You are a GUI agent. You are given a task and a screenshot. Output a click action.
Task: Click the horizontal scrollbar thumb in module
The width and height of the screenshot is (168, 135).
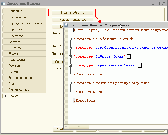coord(79,127)
